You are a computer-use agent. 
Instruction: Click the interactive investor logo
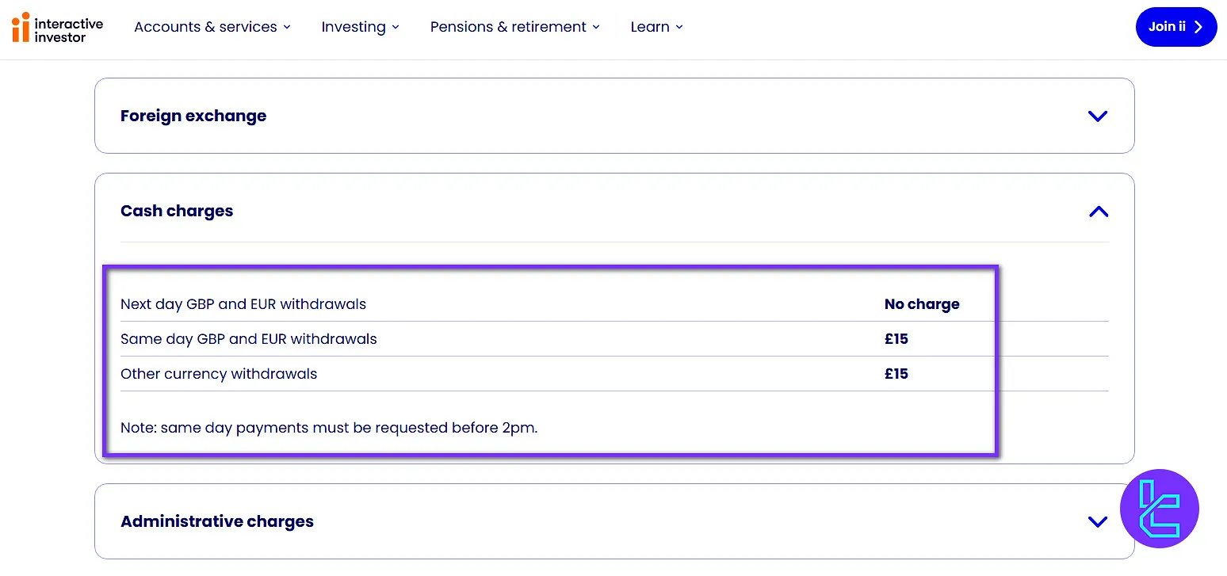[57, 27]
